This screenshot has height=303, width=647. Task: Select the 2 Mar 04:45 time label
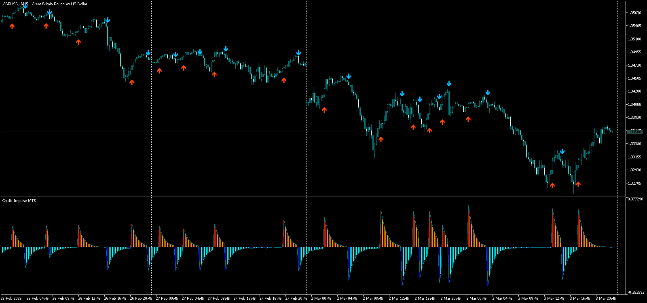[347, 299]
